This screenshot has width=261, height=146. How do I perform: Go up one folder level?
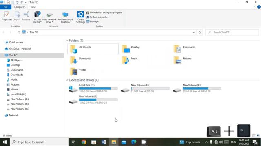click(x=19, y=32)
